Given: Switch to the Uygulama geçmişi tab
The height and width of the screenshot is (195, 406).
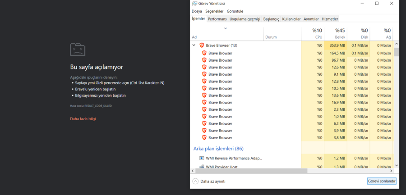Looking at the screenshot, I should click(245, 19).
